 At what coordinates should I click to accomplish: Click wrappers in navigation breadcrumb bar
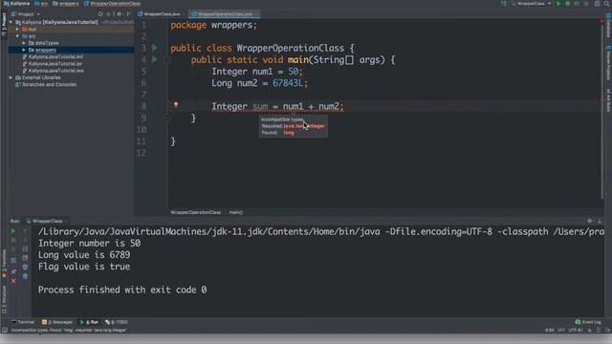66,4
